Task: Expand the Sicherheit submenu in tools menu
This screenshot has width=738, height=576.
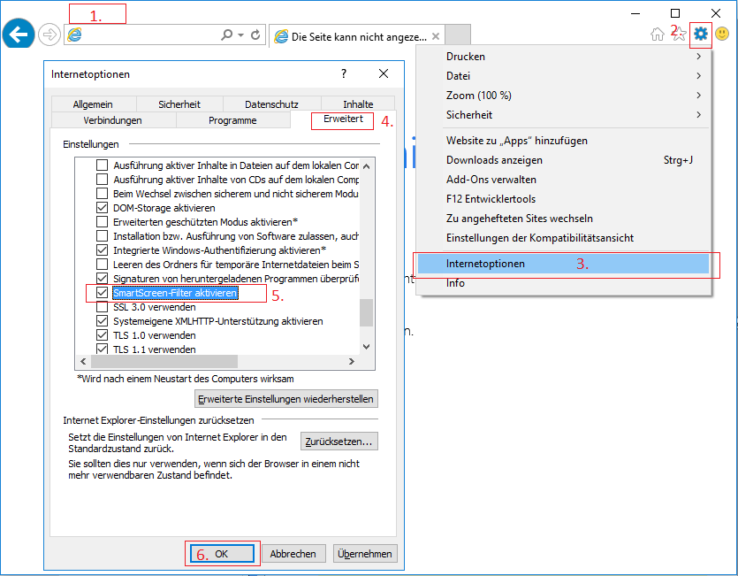Action: 563,114
